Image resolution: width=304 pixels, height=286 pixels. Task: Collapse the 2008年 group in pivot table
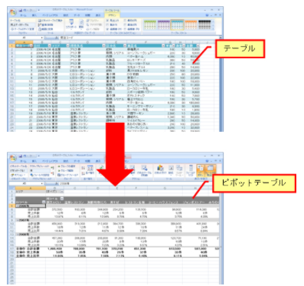coord(18,234)
